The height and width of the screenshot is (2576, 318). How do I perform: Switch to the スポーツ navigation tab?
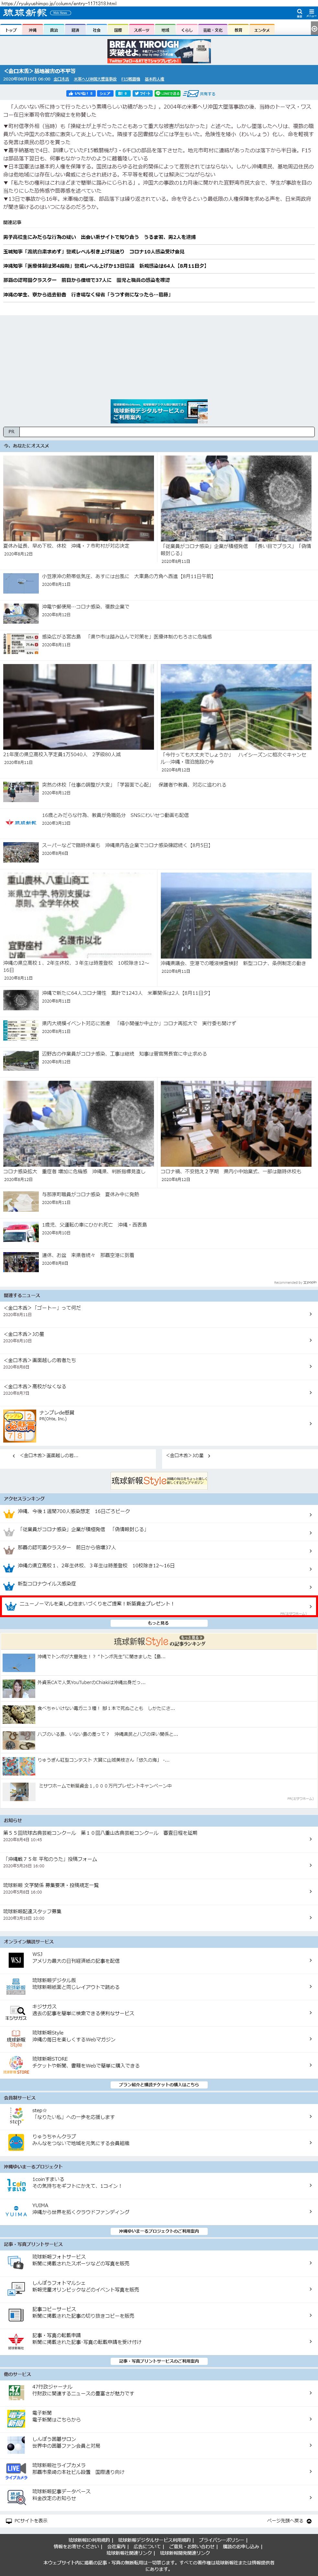pos(141,30)
